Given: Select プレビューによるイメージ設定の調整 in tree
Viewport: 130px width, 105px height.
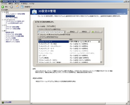Looking at the screenshot, I should [x=15, y=14].
